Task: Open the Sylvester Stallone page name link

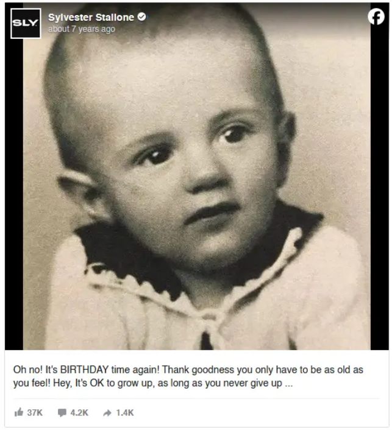Action: click(x=91, y=17)
